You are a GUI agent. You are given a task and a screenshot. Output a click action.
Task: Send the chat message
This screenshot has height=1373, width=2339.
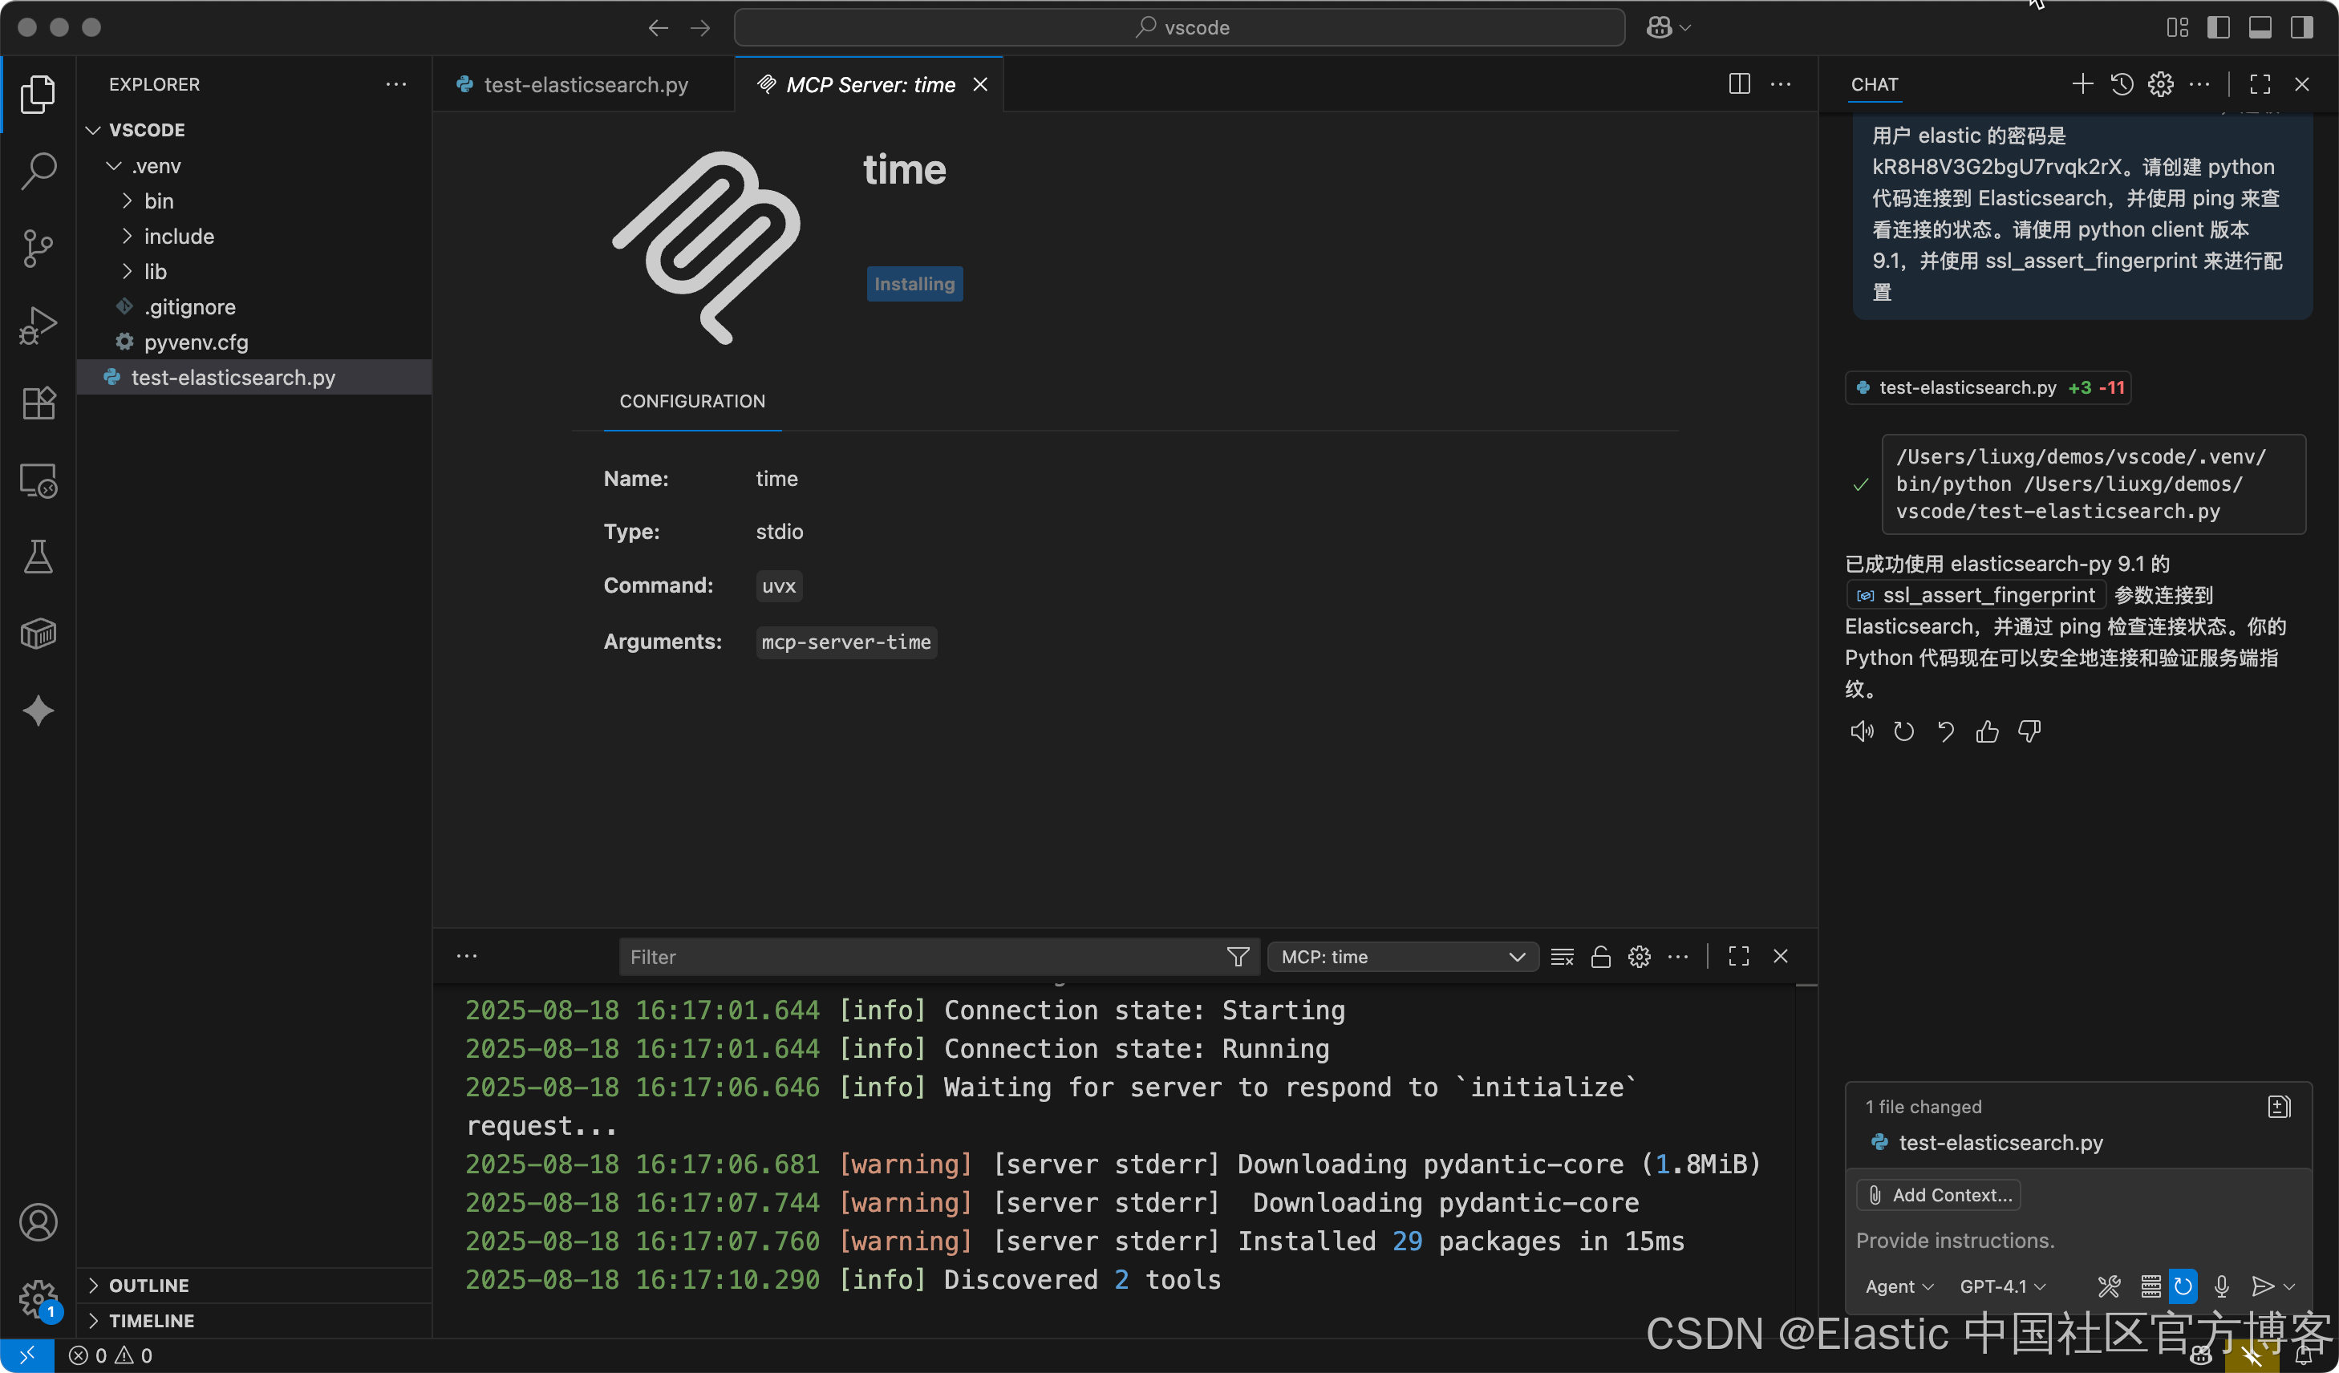point(2263,1286)
